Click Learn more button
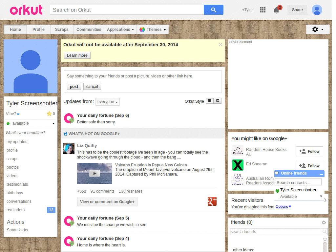 [x=77, y=55]
